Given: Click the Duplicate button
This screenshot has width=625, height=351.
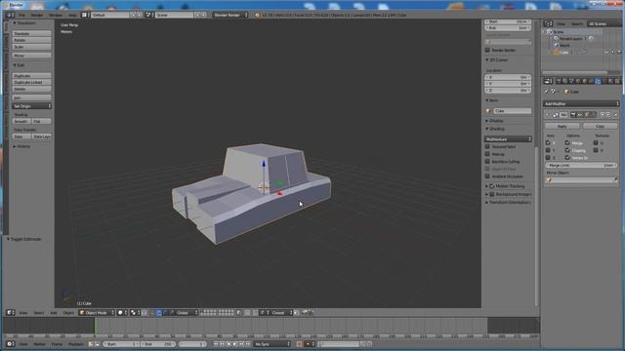Looking at the screenshot, I should [x=31, y=76].
